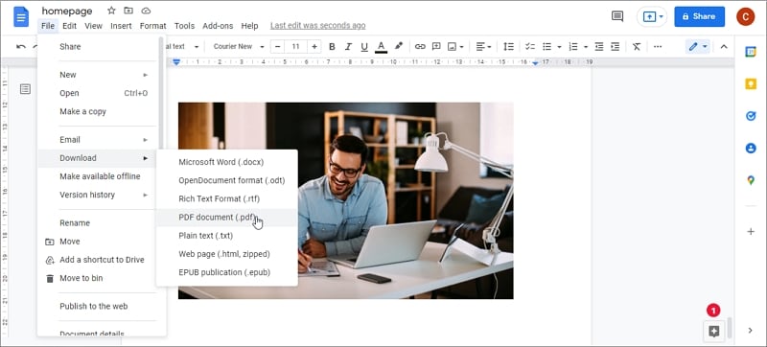Open the Google Maps side panel
Image resolution: width=767 pixels, height=347 pixels.
click(751, 180)
